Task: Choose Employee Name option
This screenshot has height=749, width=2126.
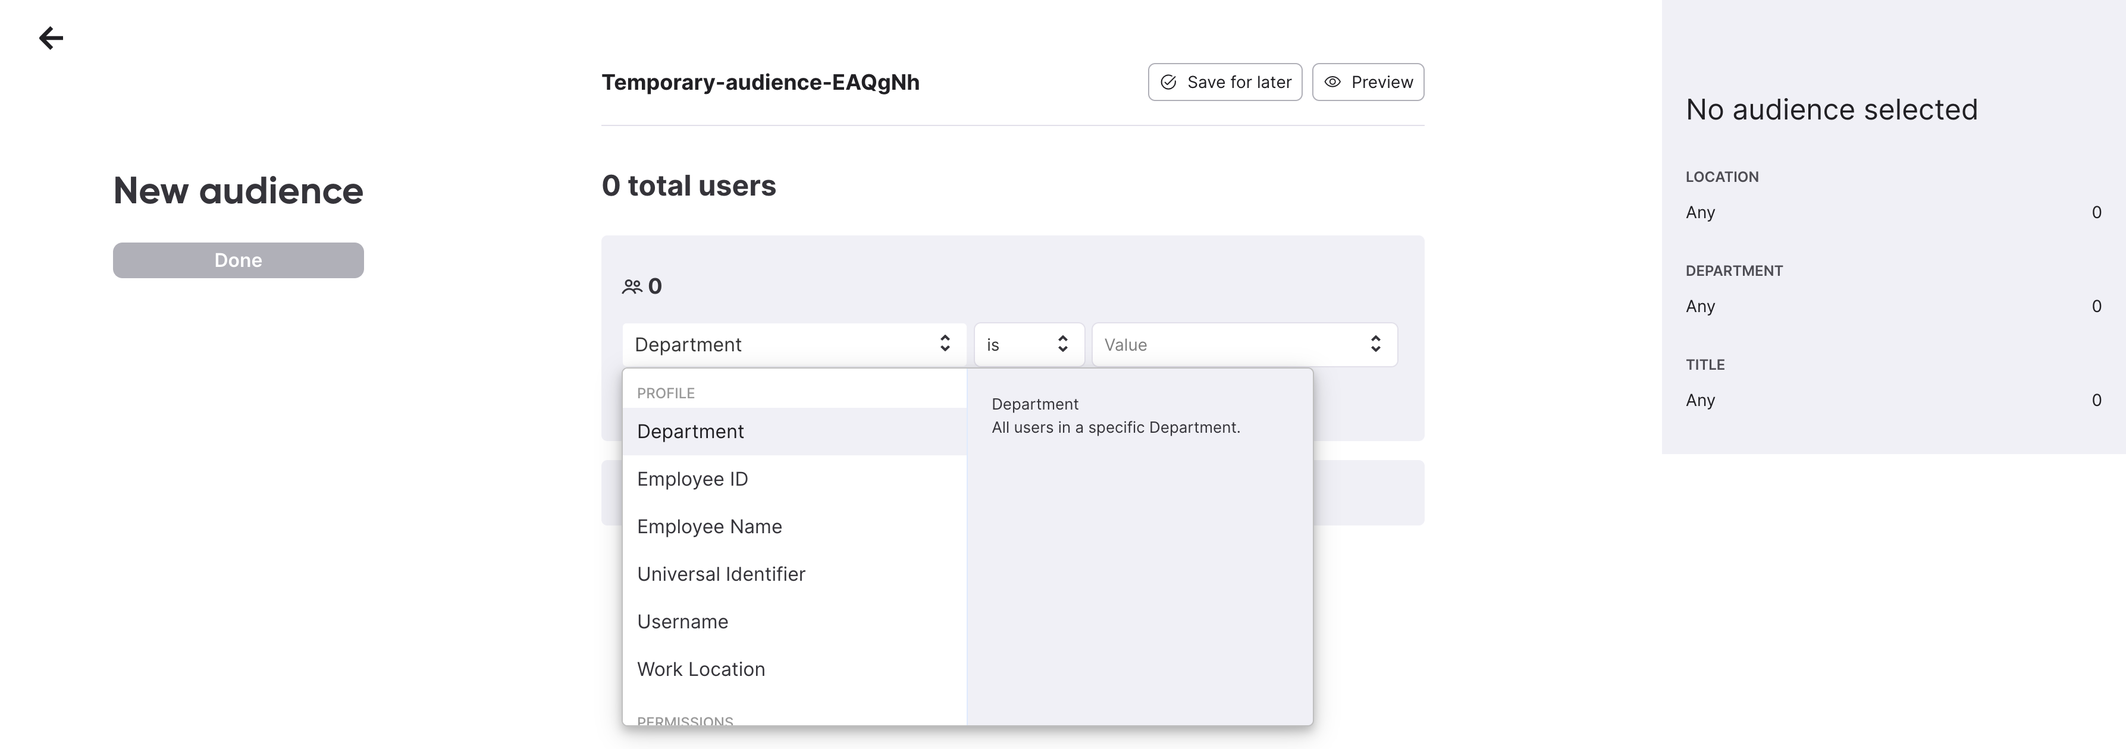Action: [794, 526]
